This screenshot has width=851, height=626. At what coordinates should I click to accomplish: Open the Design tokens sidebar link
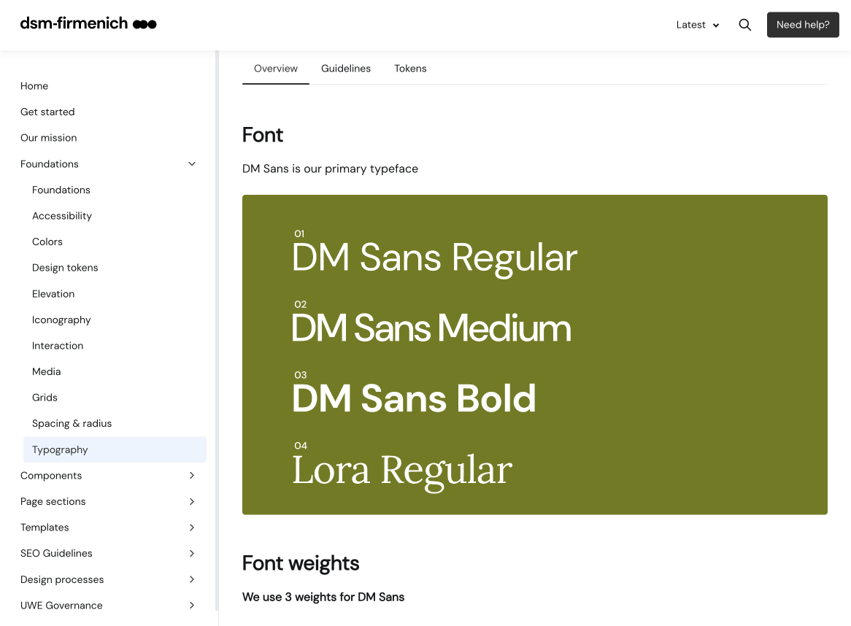[65, 268]
